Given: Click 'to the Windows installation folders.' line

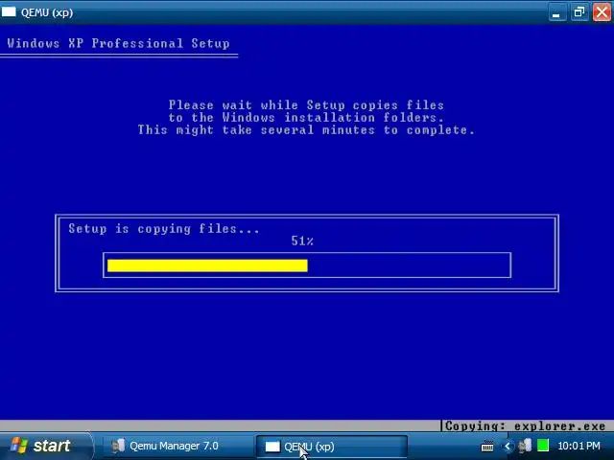Looking at the screenshot, I should tap(306, 117).
